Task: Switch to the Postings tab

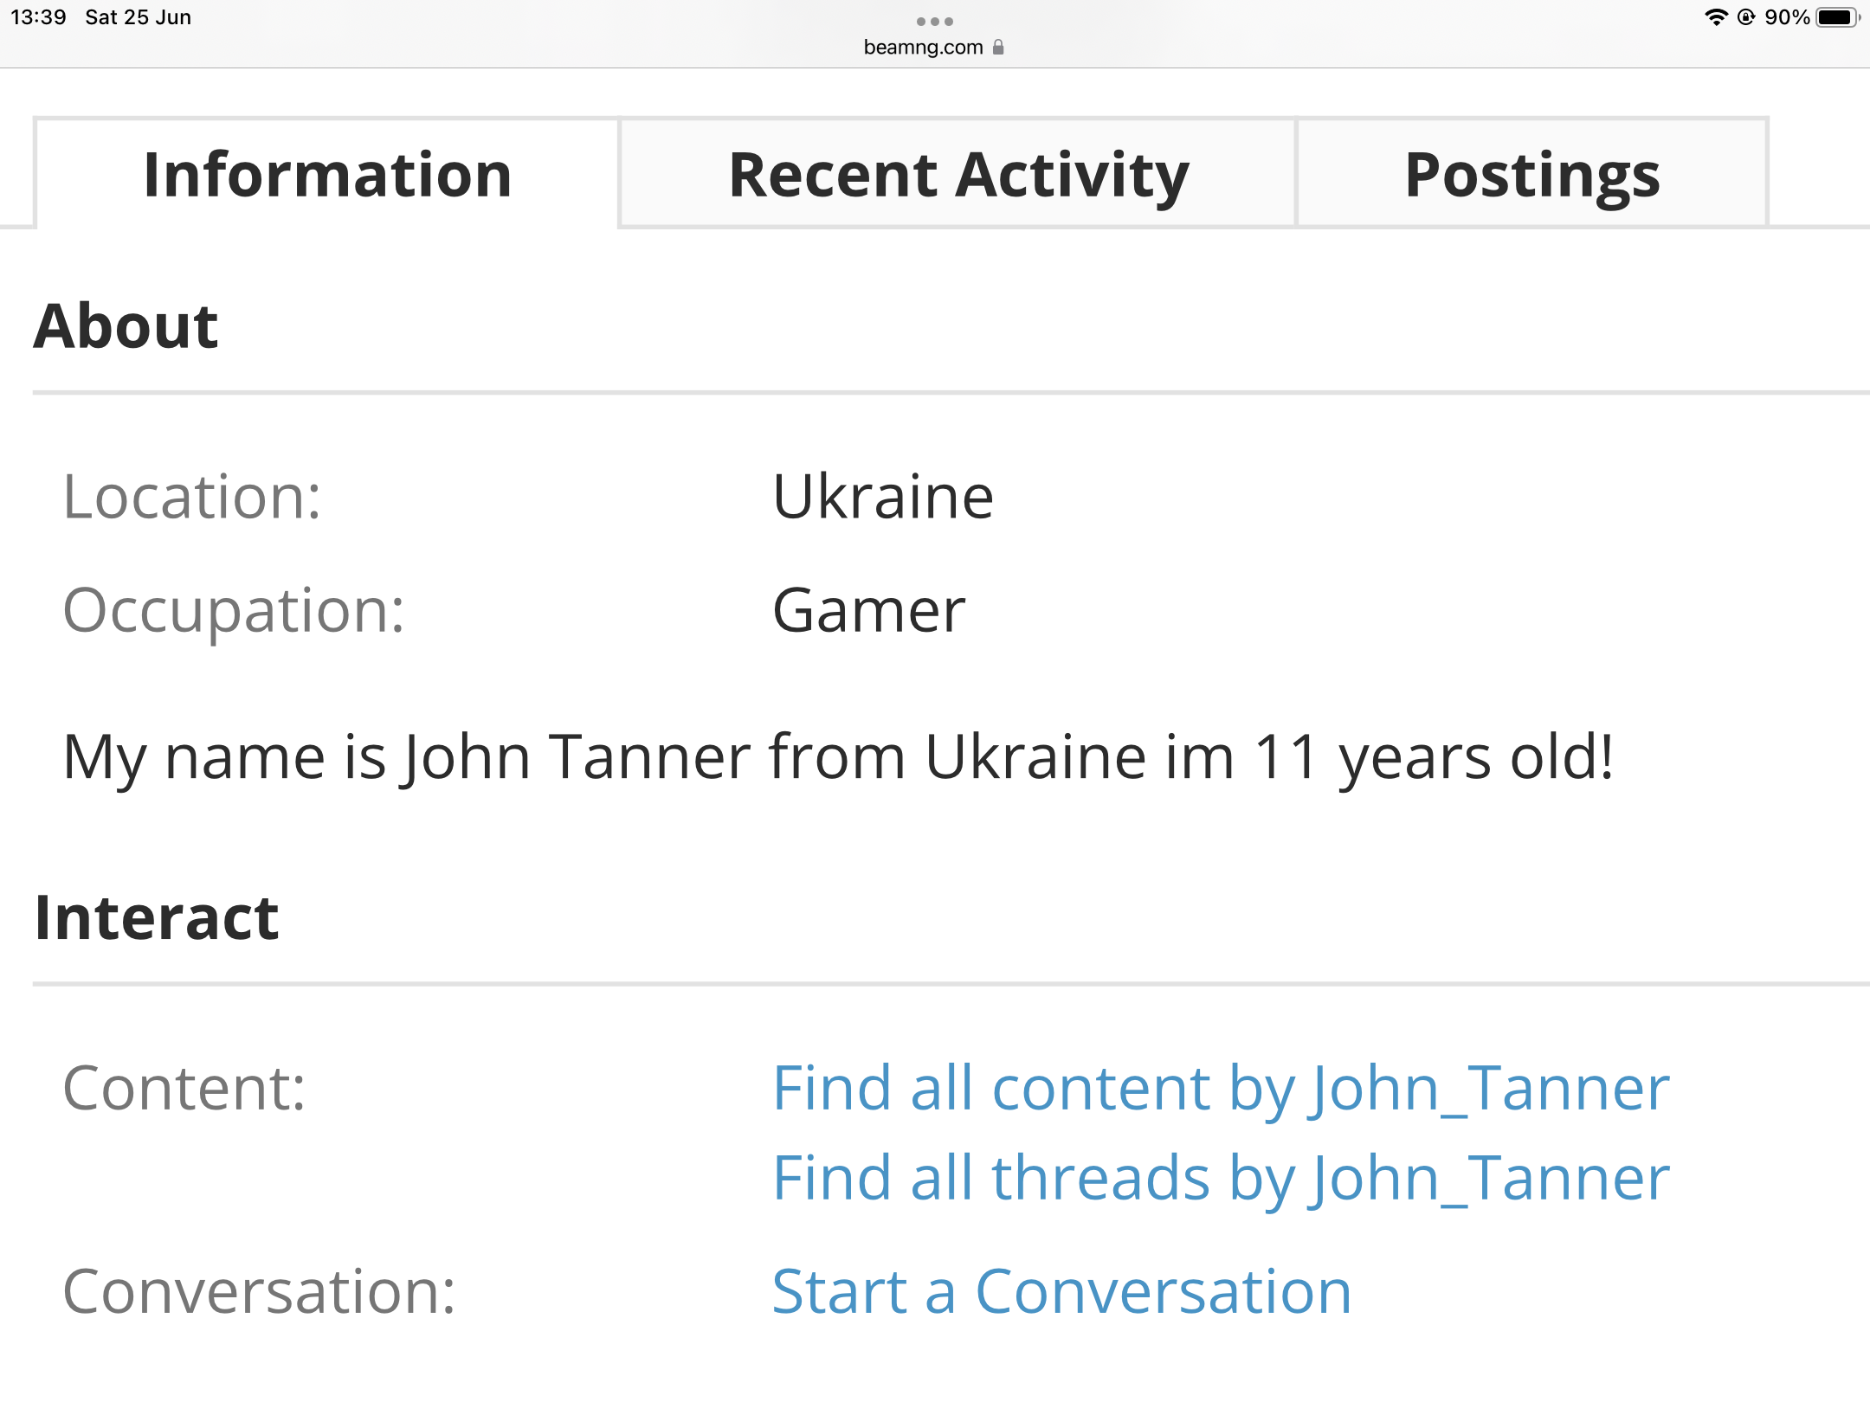Action: click(x=1531, y=174)
